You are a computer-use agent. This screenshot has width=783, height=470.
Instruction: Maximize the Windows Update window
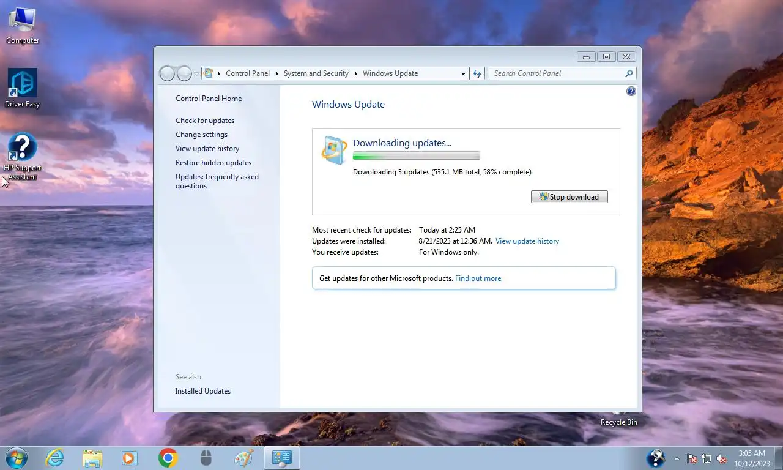coord(606,57)
